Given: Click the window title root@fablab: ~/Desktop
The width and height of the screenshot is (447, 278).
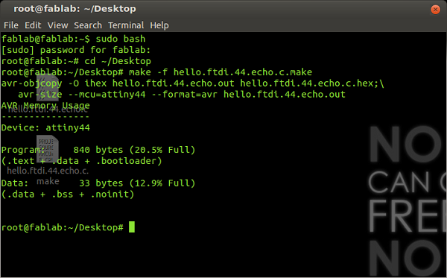Looking at the screenshot, I should pos(74,9).
